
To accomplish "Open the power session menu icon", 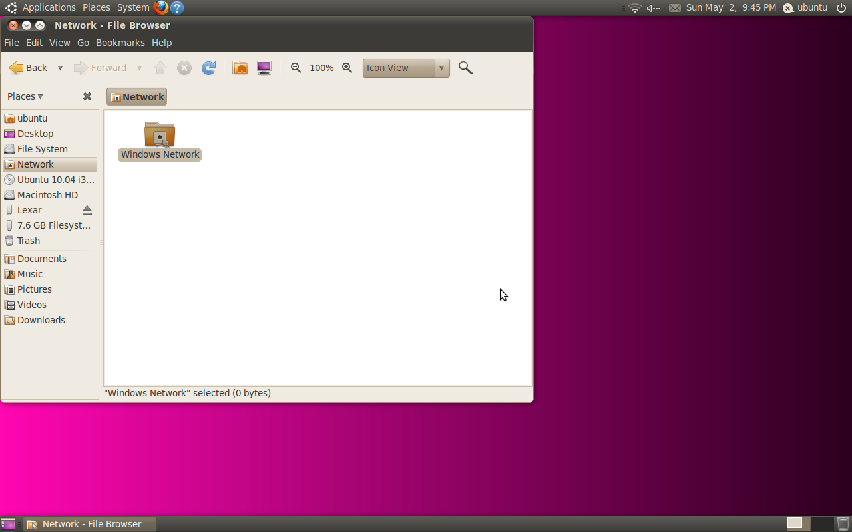I will (841, 8).
